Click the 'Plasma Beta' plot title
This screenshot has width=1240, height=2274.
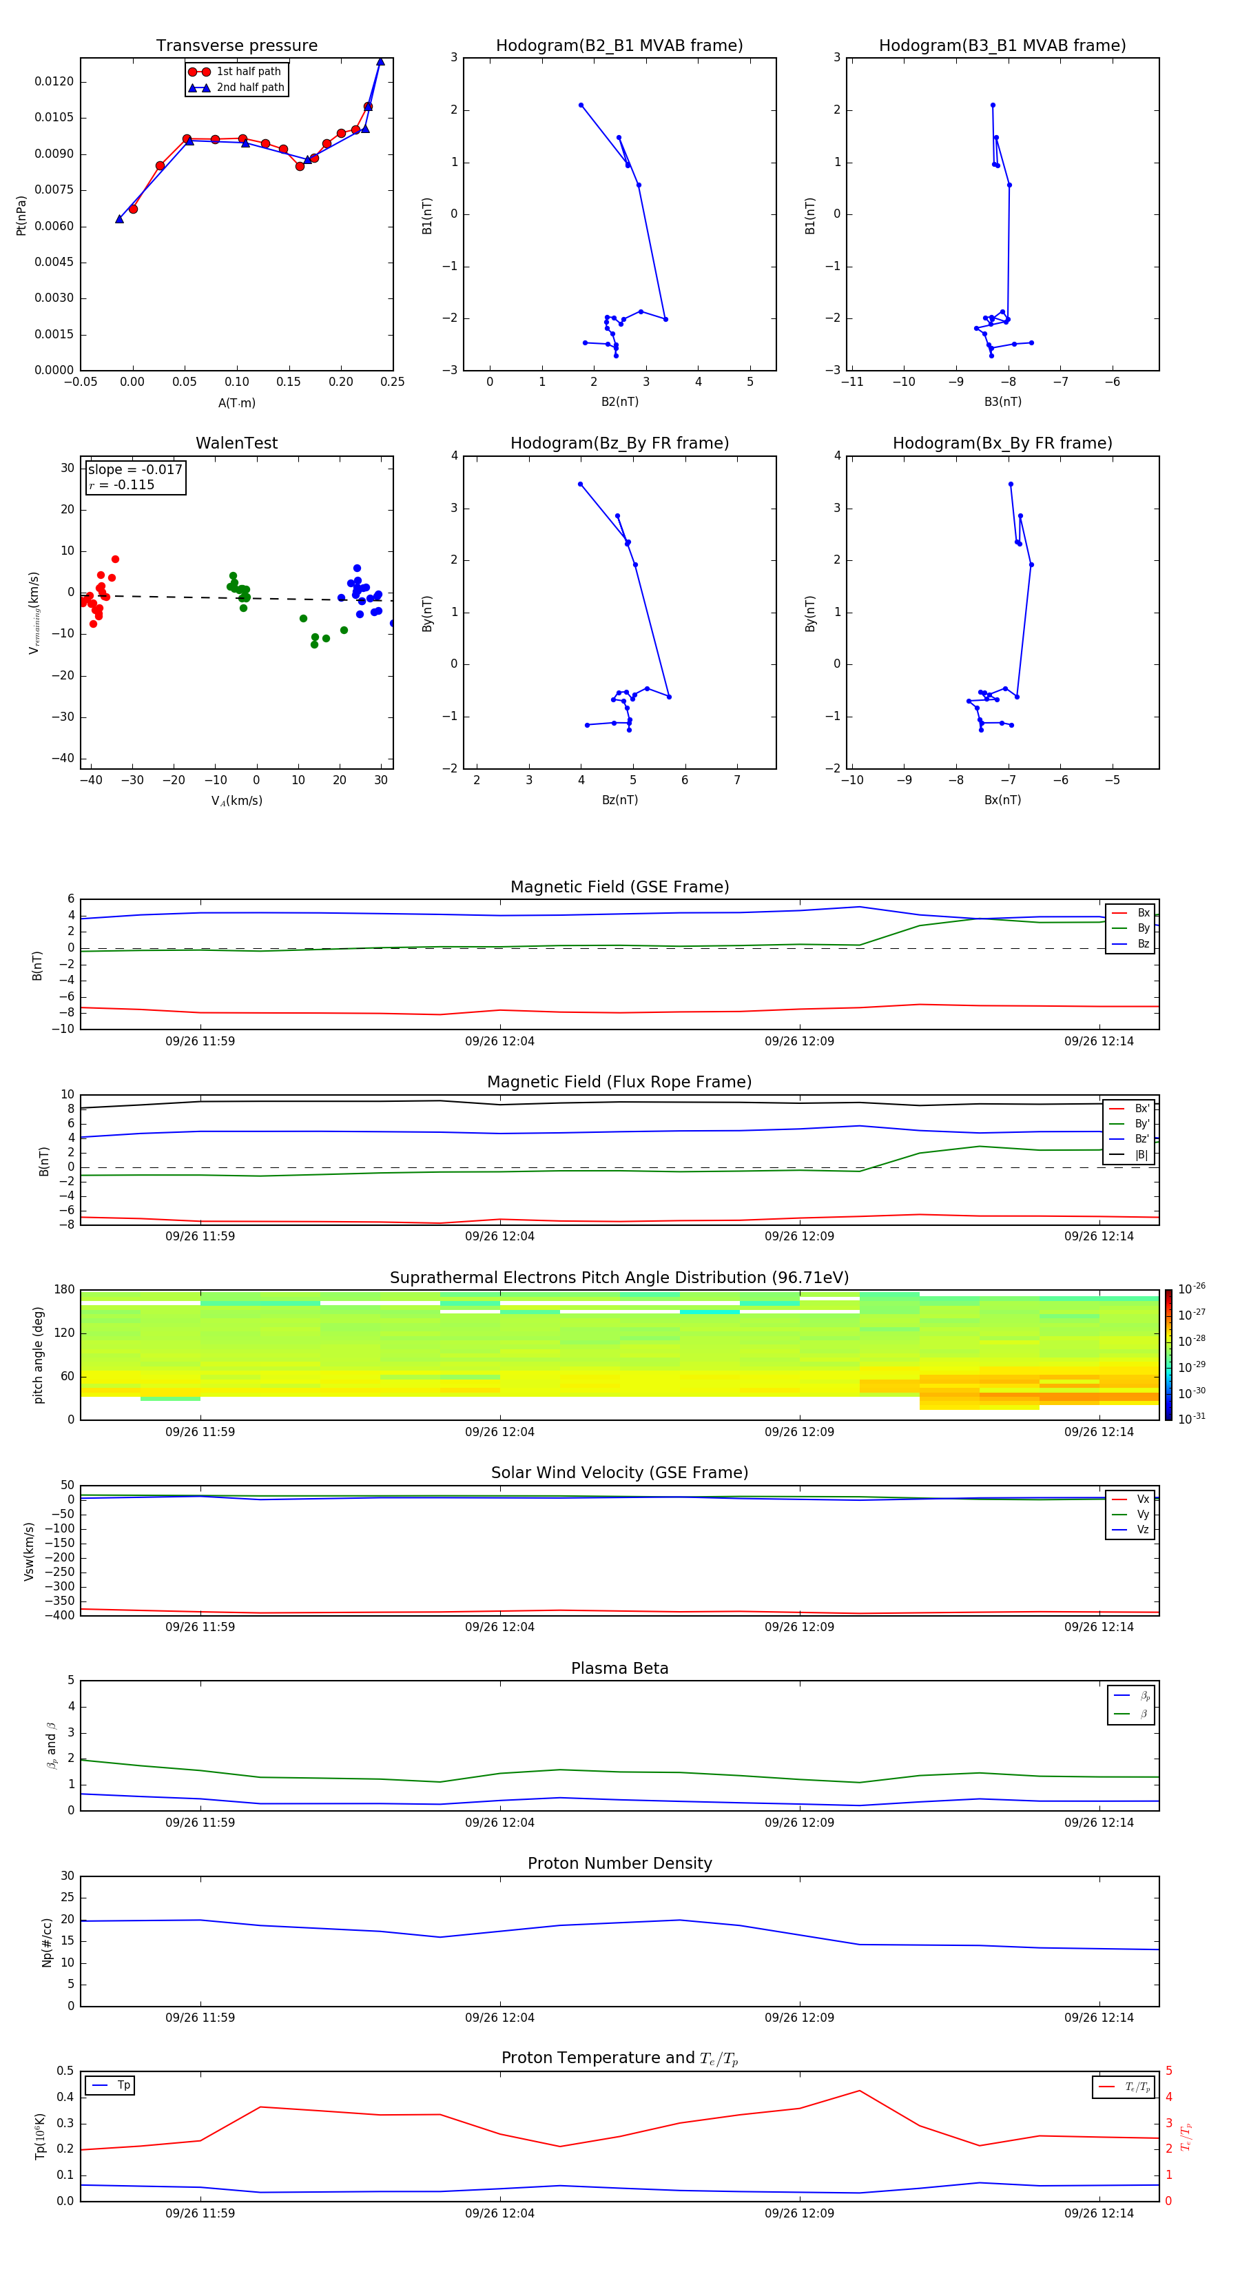(x=619, y=1669)
